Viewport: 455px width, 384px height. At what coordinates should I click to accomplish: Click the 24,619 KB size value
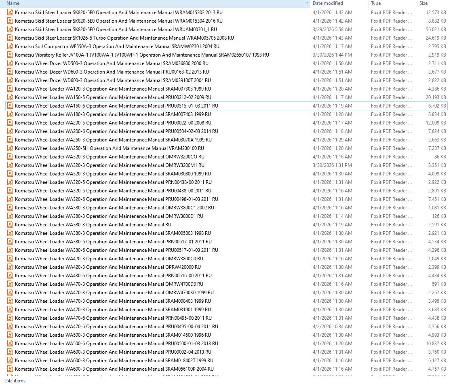(x=436, y=38)
